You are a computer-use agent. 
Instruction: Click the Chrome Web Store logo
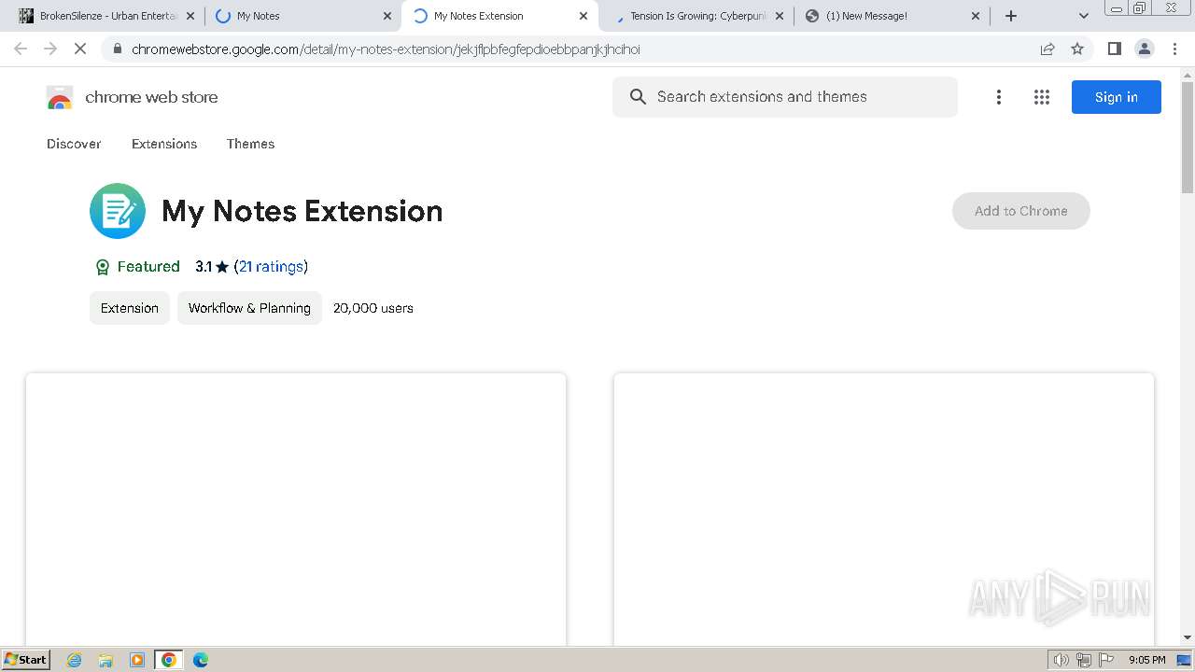click(60, 97)
